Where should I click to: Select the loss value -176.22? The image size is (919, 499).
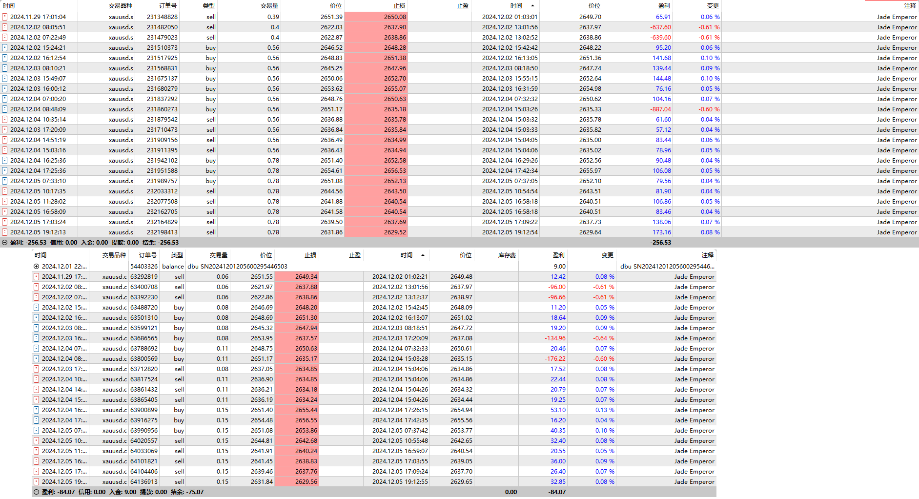pos(555,358)
